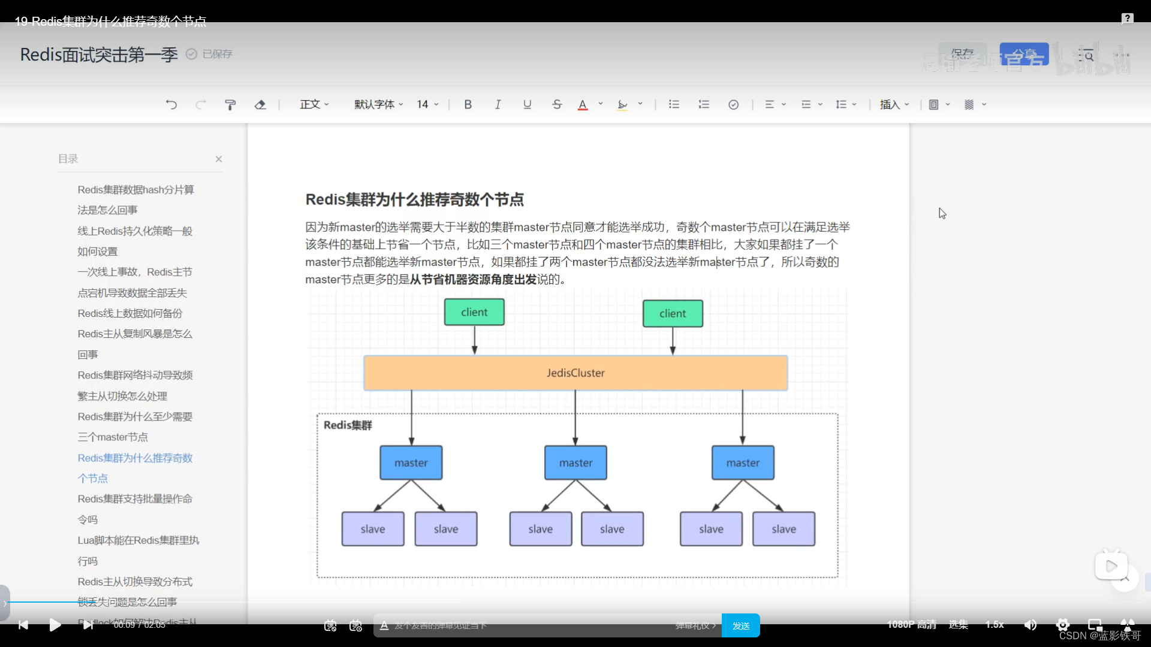This screenshot has height=647, width=1151.
Task: Open highlight color dropdown arrow
Action: coord(640,104)
